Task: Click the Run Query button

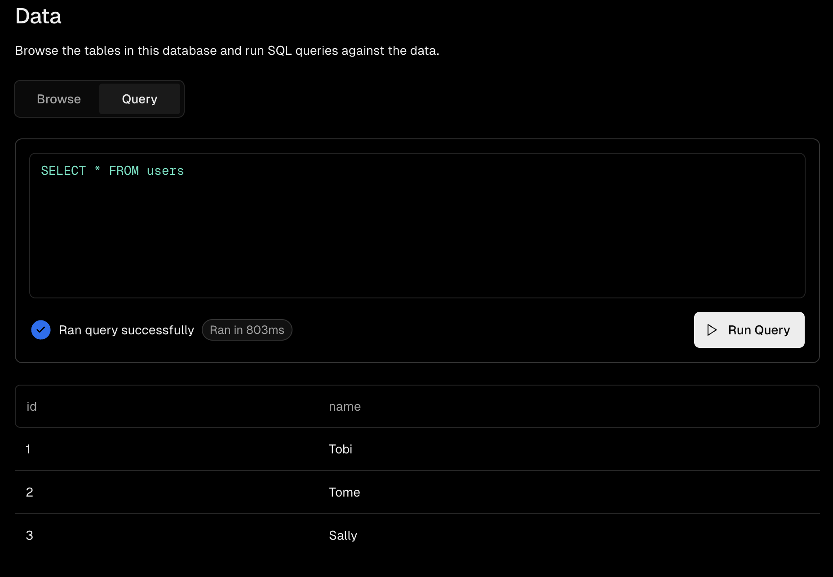Action: point(749,330)
